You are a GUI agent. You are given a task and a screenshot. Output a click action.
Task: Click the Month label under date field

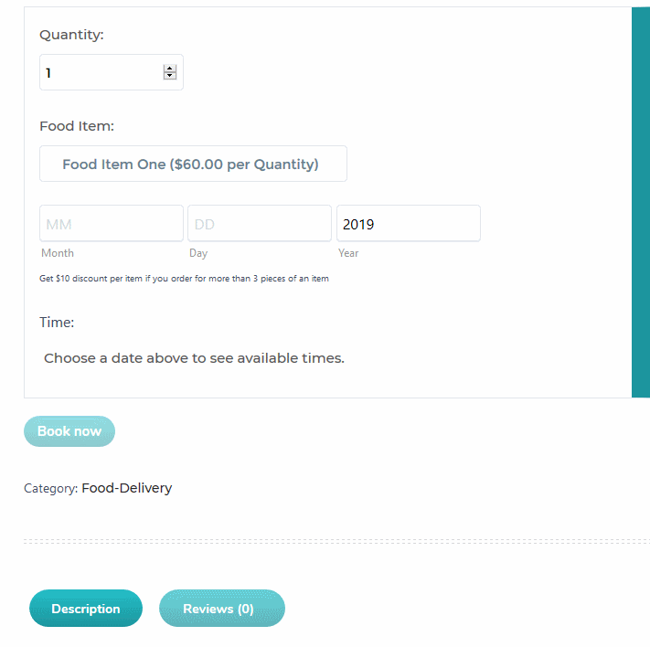pyautogui.click(x=58, y=253)
